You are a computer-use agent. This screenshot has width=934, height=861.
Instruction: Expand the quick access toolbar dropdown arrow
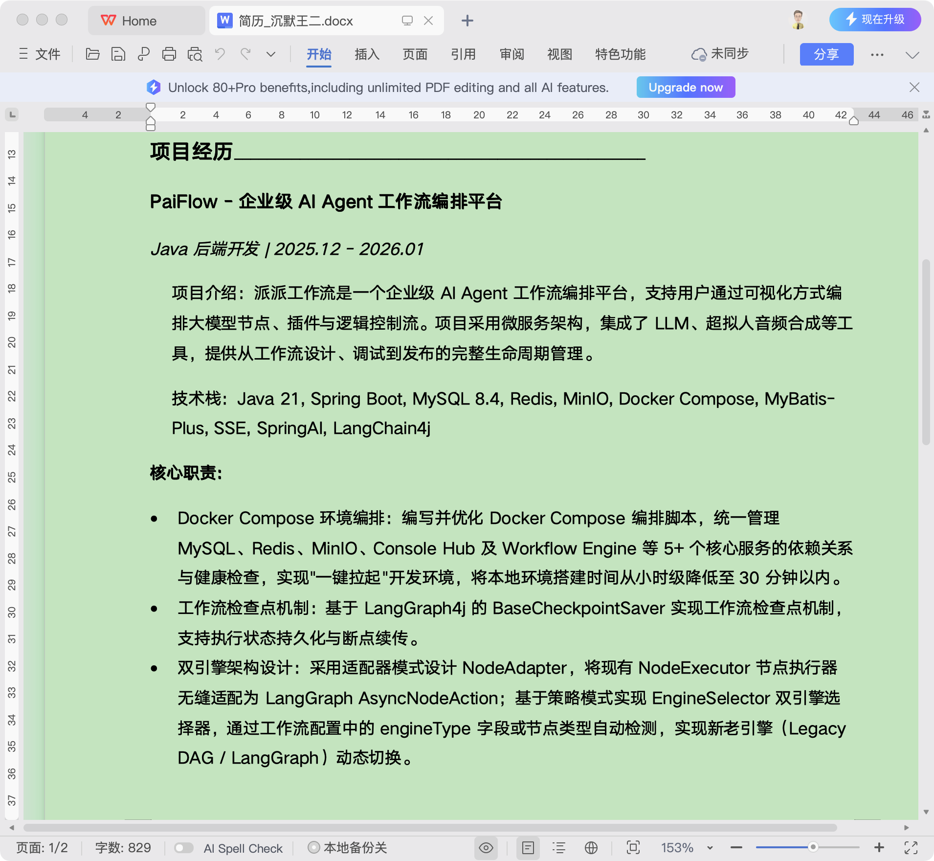tap(270, 54)
